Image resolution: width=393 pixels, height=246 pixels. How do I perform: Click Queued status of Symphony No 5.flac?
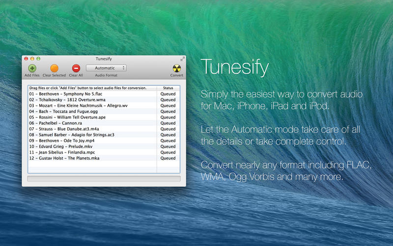168,94
